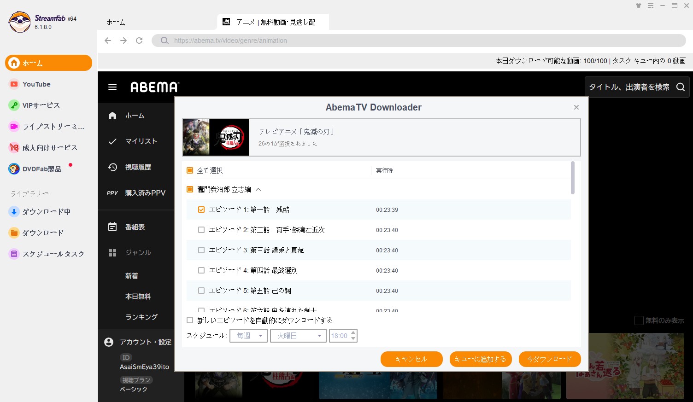Switch to the ホーム browser tab
This screenshot has width=693, height=402.
(x=116, y=22)
